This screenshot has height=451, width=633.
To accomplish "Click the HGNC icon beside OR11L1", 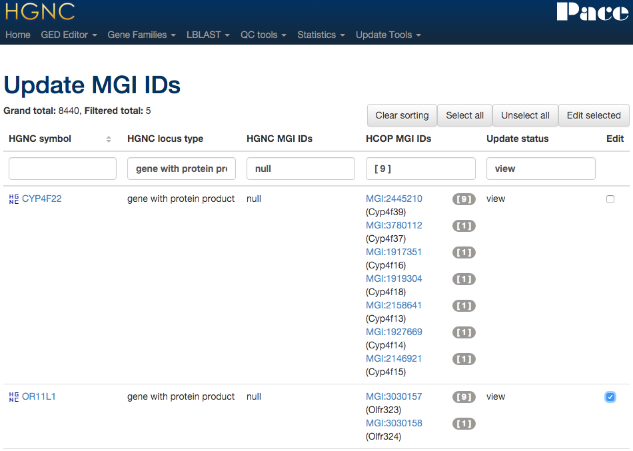I will pos(13,397).
